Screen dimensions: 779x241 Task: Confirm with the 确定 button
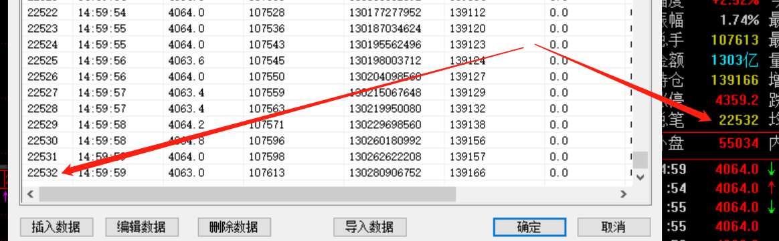click(x=529, y=227)
